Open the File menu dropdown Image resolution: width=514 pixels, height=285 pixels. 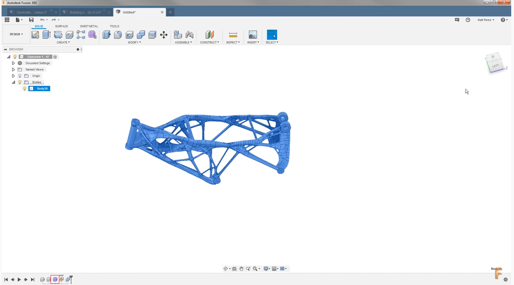tap(19, 20)
